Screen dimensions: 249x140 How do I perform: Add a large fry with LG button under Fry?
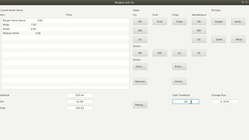coord(140,39)
